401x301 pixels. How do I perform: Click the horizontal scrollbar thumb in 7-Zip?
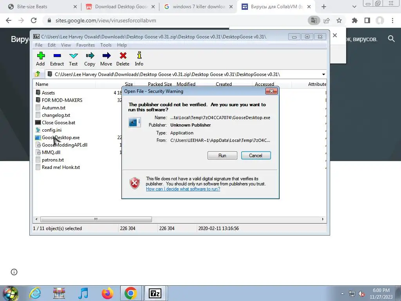pyautogui.click(x=96, y=219)
